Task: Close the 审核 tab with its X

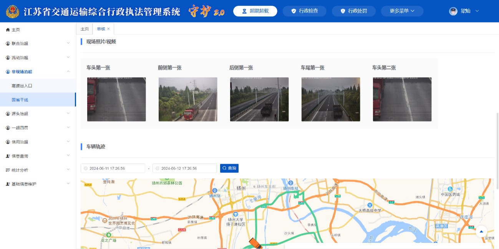Action: tap(108, 29)
